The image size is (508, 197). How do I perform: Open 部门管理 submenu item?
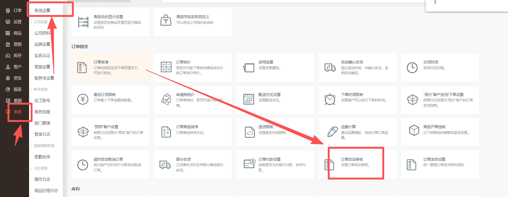[x=42, y=123]
